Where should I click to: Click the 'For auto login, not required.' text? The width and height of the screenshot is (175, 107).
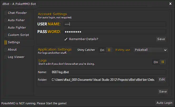[x=55, y=18]
